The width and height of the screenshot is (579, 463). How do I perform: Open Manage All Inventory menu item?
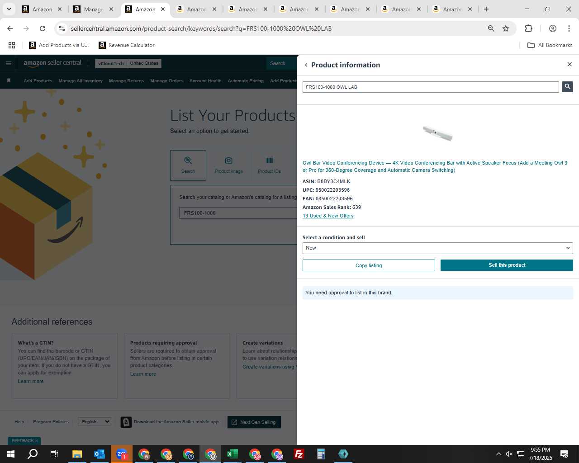[81, 81]
